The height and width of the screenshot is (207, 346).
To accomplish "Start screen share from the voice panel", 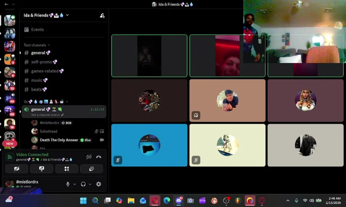I will [42, 169].
